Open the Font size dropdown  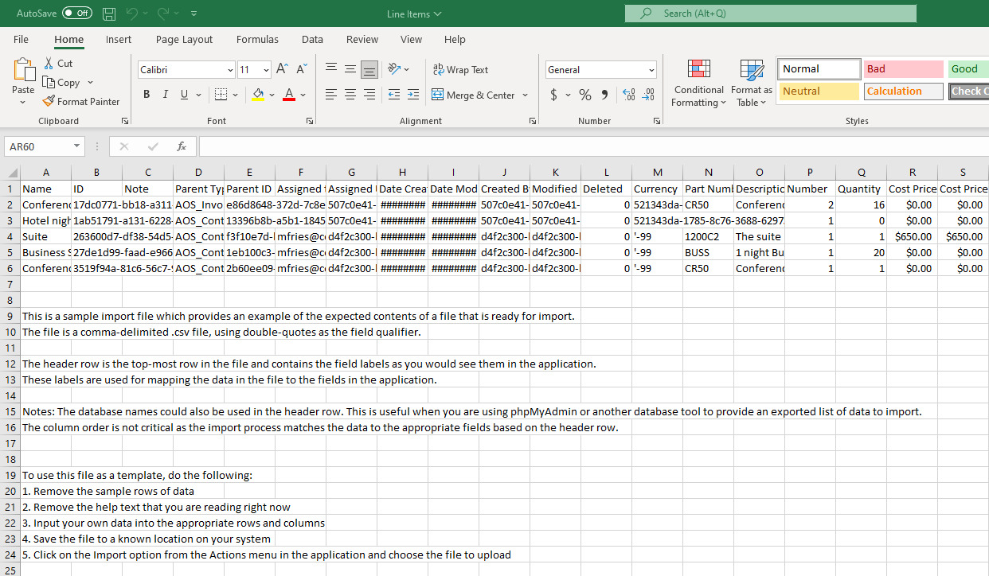[266, 70]
